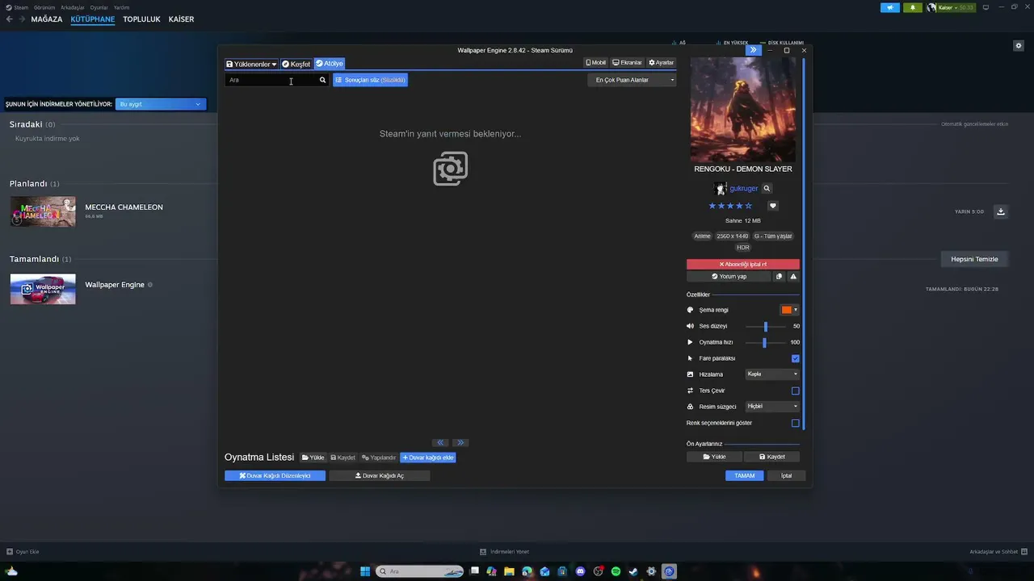This screenshot has width=1034, height=581.
Task: Click the Duvar Kağıdı Aç button
Action: click(380, 476)
